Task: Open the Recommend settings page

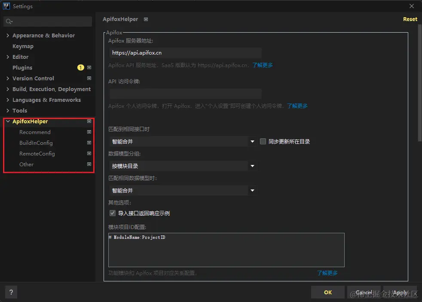Action: (x=35, y=132)
